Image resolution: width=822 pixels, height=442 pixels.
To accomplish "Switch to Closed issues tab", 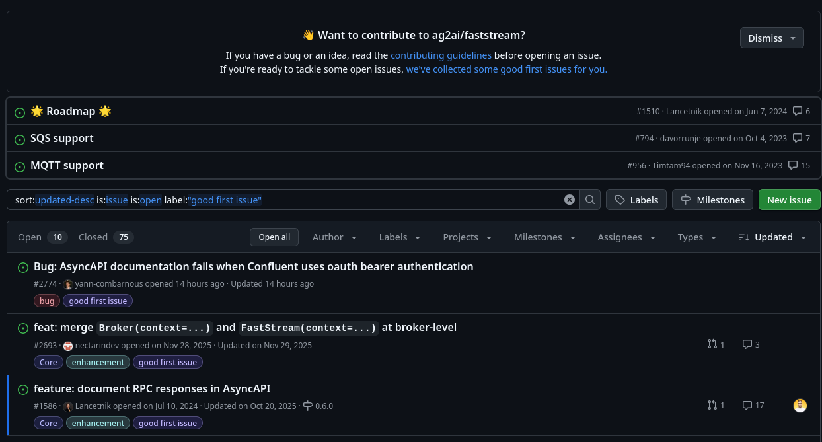I will [x=106, y=237].
